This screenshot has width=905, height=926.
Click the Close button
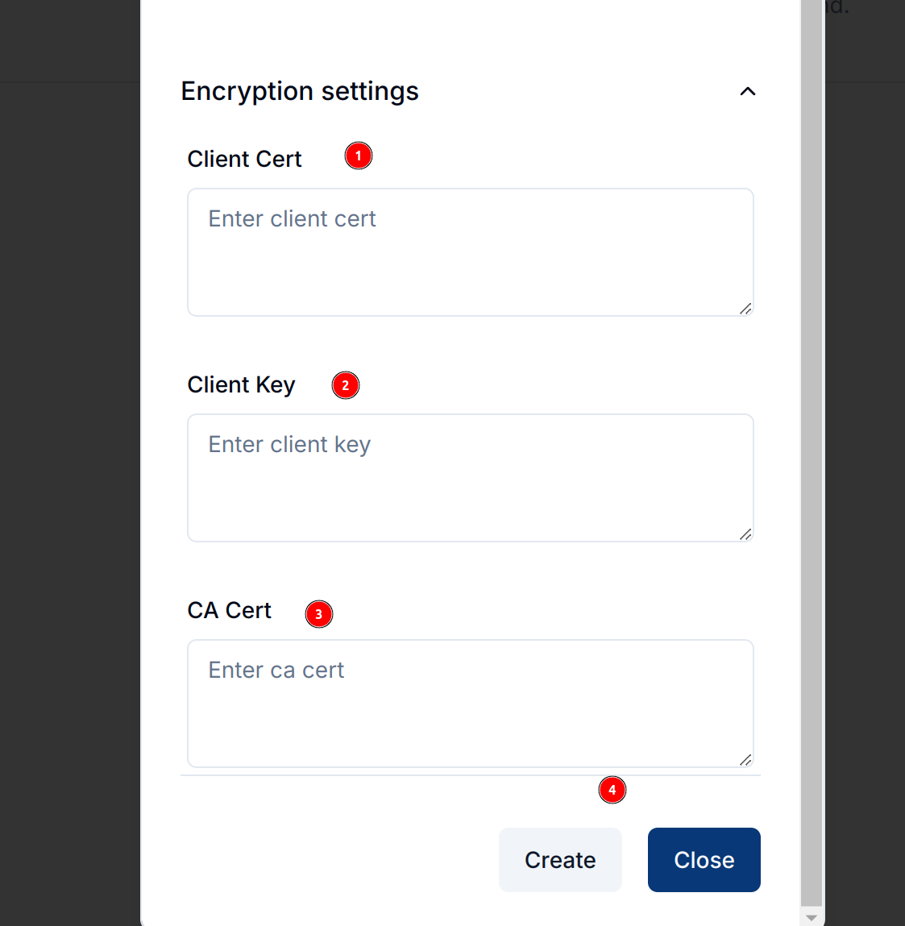tap(704, 860)
